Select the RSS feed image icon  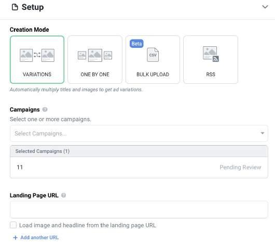(x=211, y=54)
